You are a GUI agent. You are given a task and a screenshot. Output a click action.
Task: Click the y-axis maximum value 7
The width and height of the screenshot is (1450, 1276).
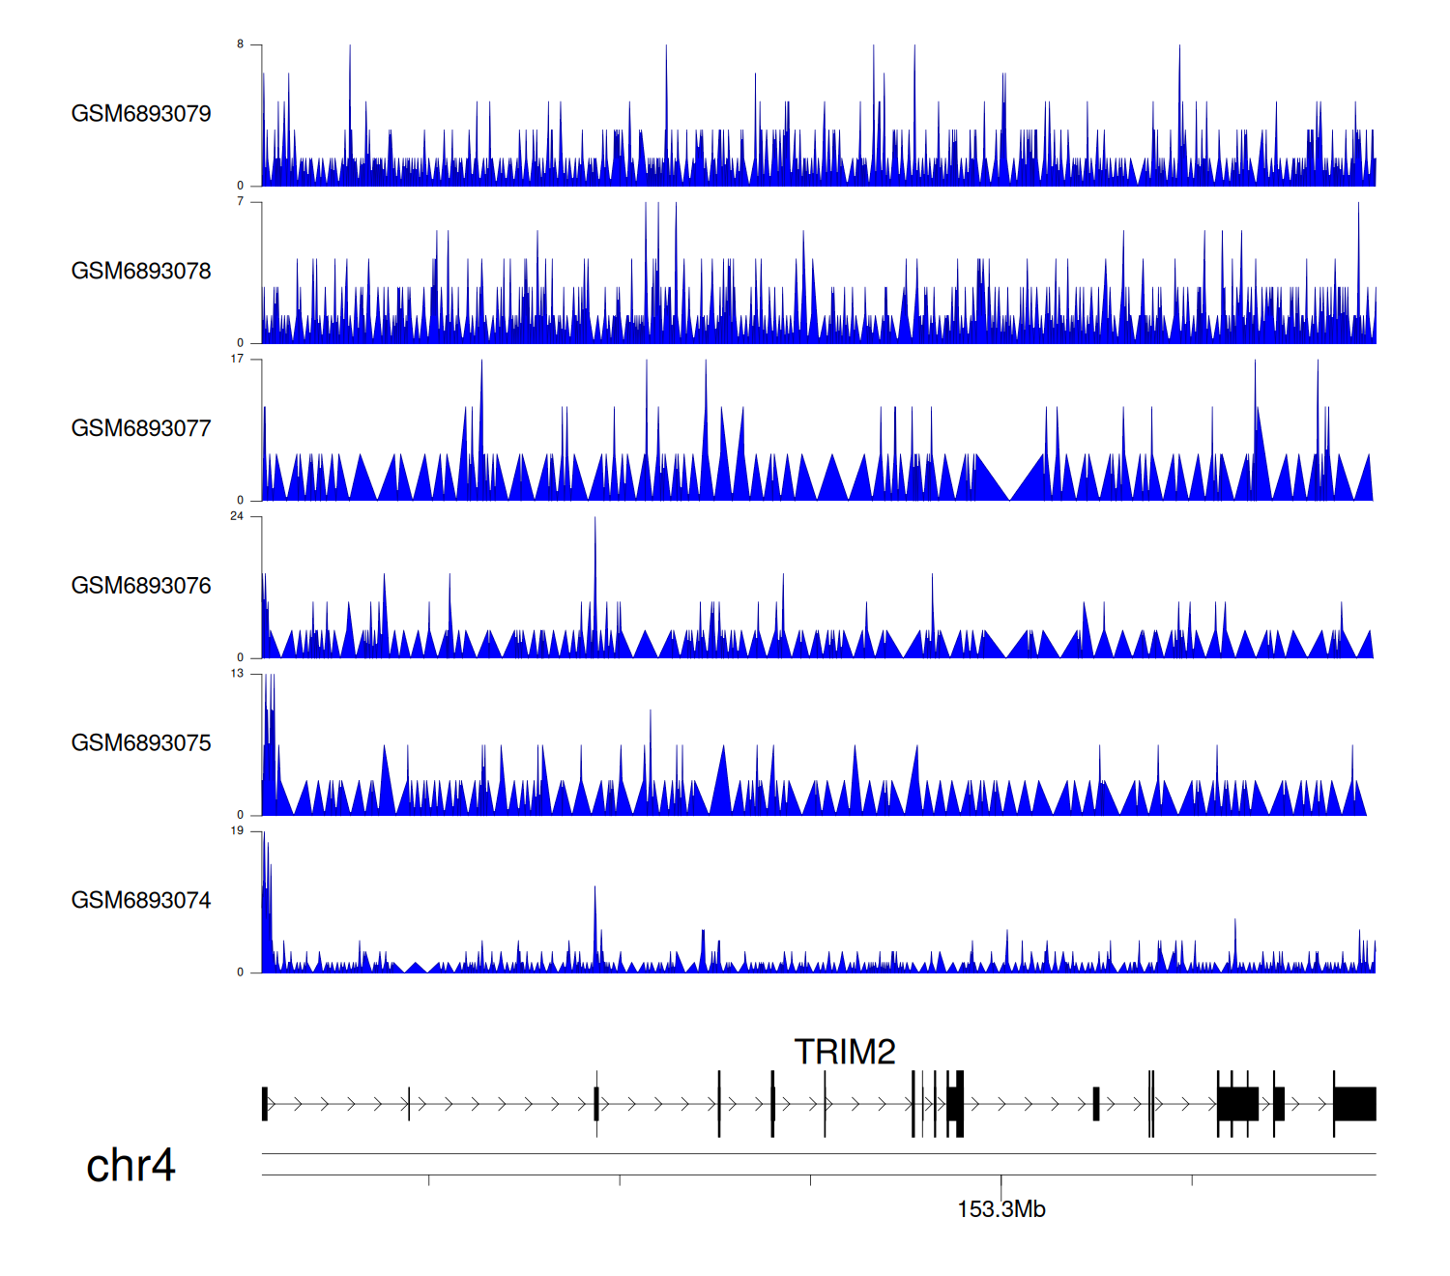point(240,202)
